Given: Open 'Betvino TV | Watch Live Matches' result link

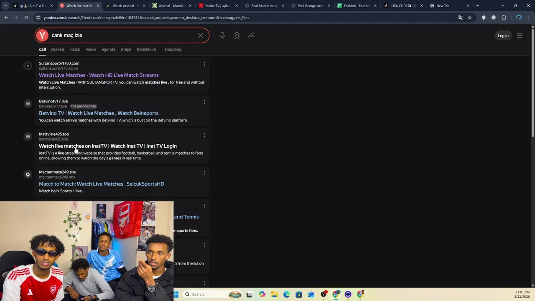Looking at the screenshot, I should click(x=99, y=113).
